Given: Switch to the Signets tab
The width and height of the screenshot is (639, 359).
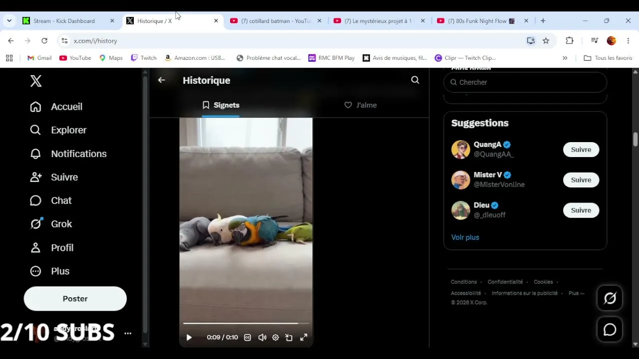Looking at the screenshot, I should [221, 105].
